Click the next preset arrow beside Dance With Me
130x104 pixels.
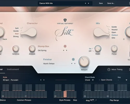point(88,3)
